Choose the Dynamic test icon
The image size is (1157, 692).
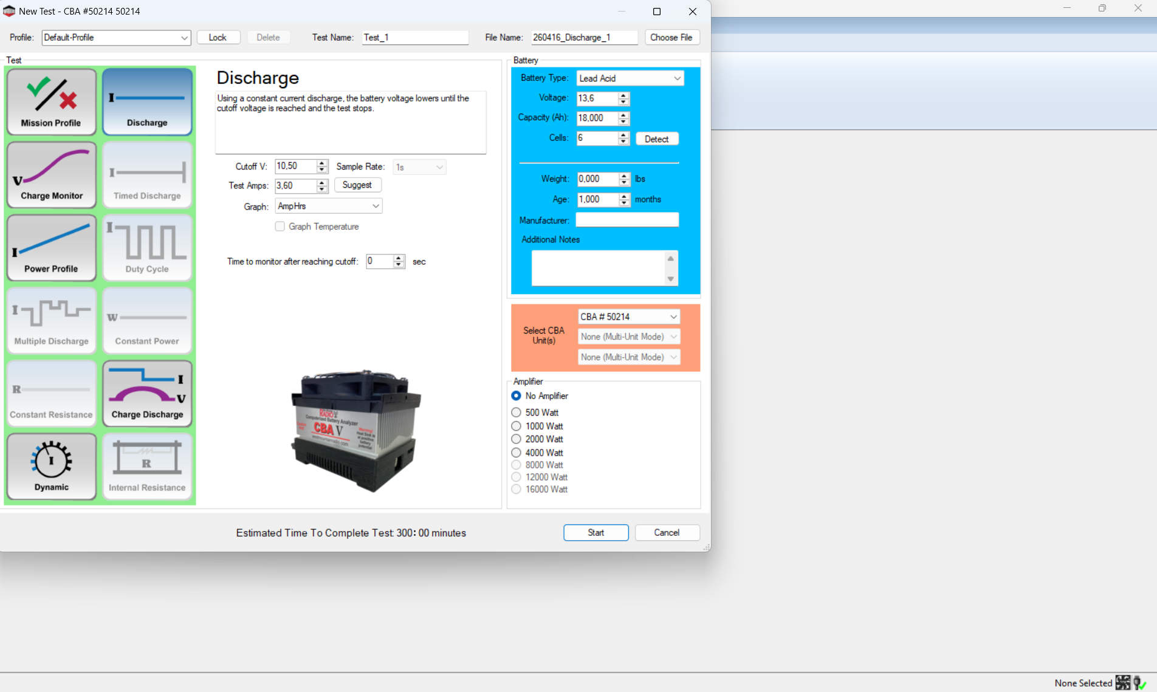pos(52,467)
